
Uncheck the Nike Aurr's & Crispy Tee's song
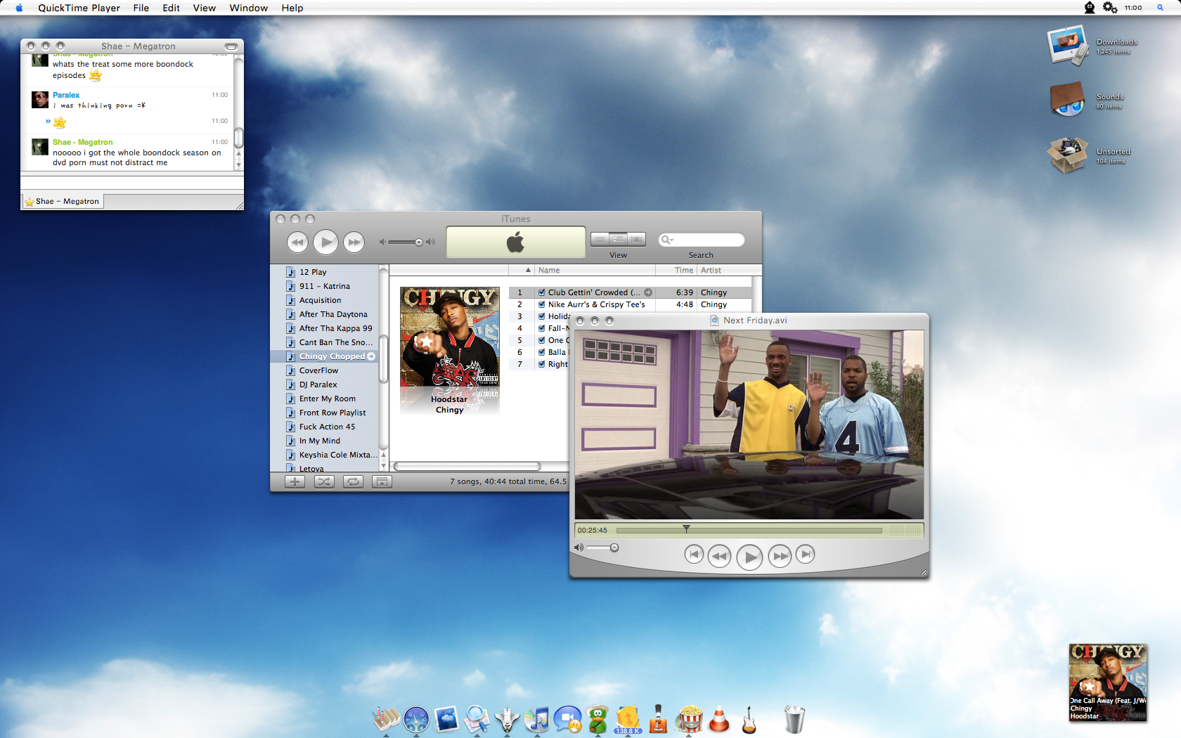(x=542, y=304)
